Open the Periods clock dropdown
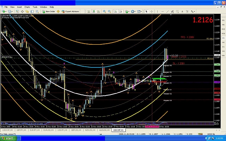Viewport: 226px width, 141px height. 133,12
